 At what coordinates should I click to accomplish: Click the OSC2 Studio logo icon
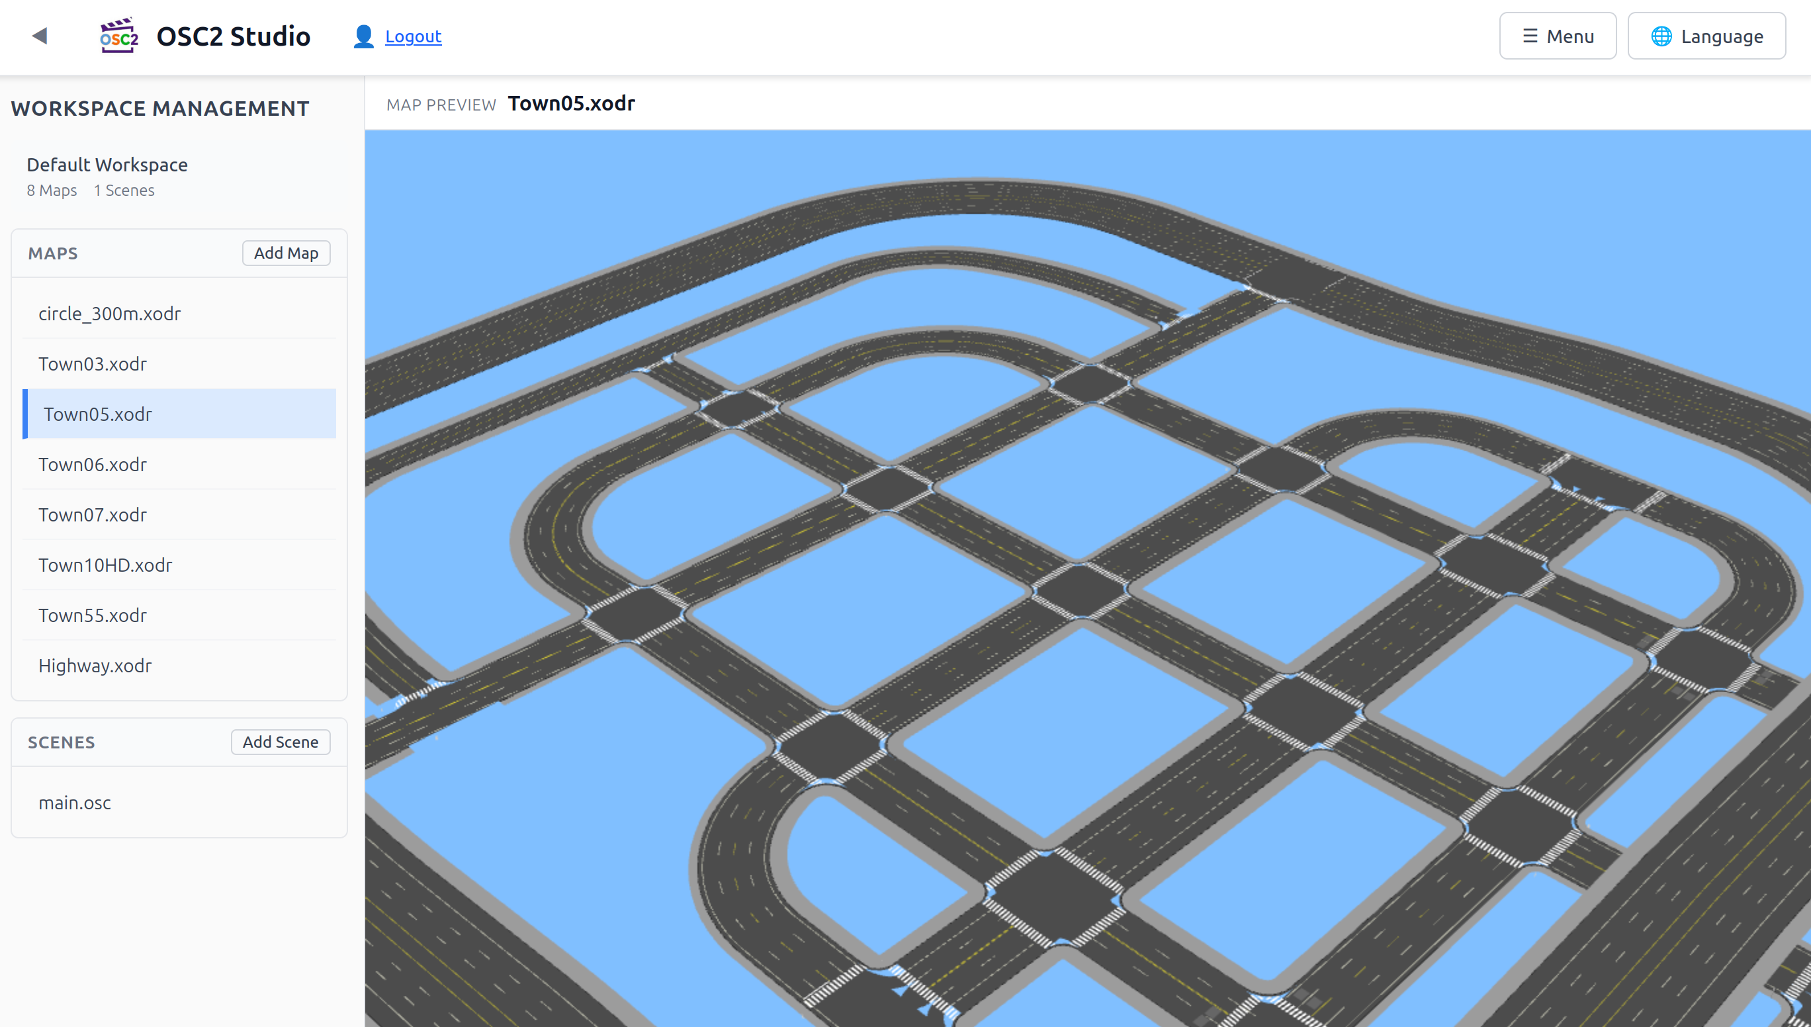(x=118, y=36)
